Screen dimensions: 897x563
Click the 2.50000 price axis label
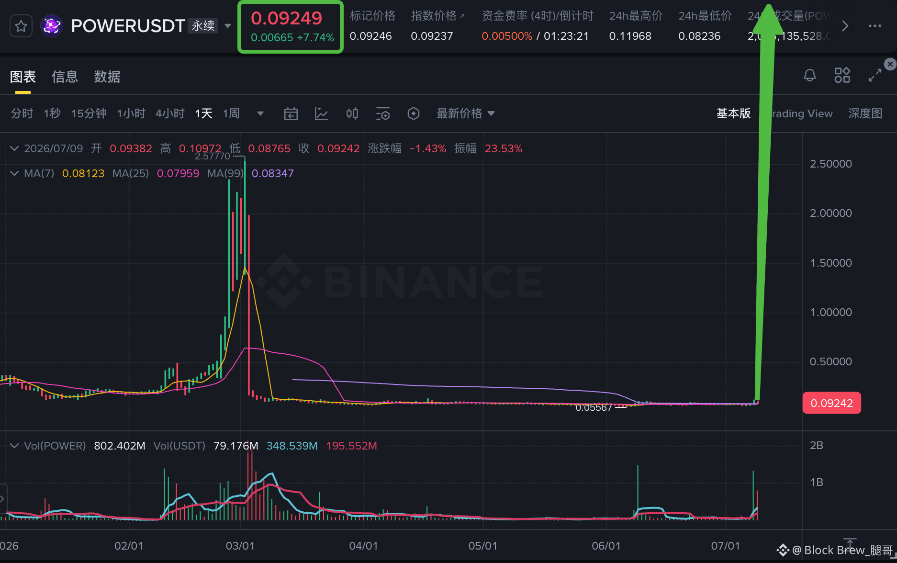click(x=831, y=164)
